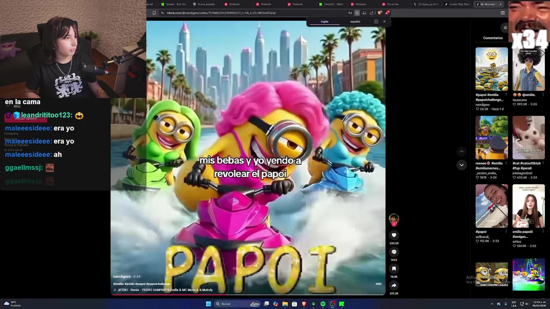Open Copilot from taskbar
Screen dimensions: 550x309
coord(275,304)
